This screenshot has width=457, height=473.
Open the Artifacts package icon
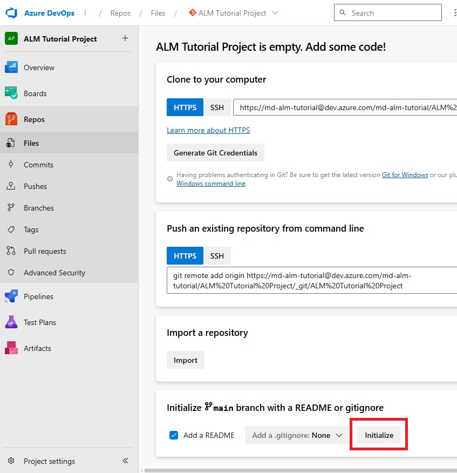coord(11,348)
